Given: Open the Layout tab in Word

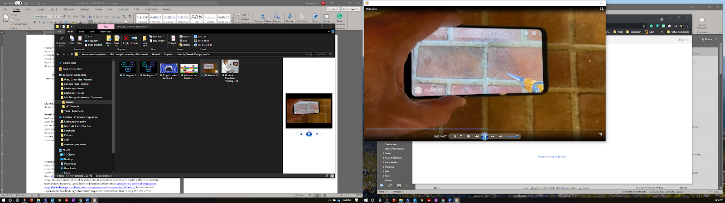Looking at the screenshot, I should [53, 9].
